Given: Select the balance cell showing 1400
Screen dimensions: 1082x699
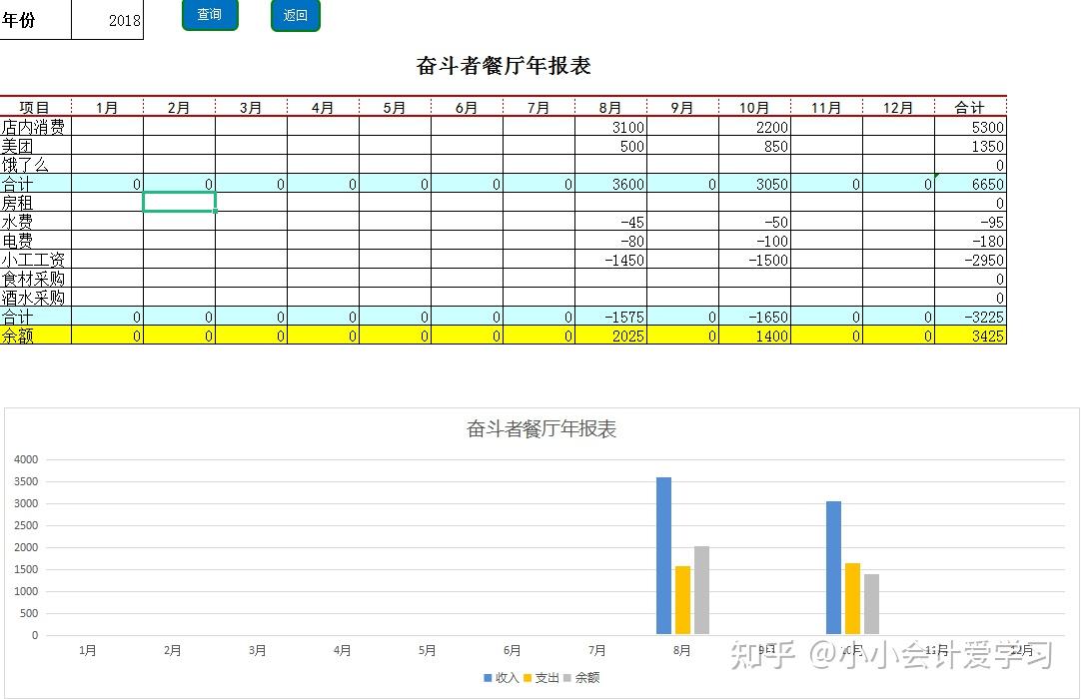Looking at the screenshot, I should pyautogui.click(x=754, y=336).
